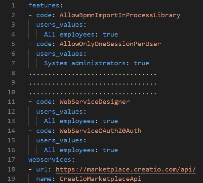This screenshot has height=183, width=203.
Task: Click users_values key on line 12
Action: [x=59, y=112]
